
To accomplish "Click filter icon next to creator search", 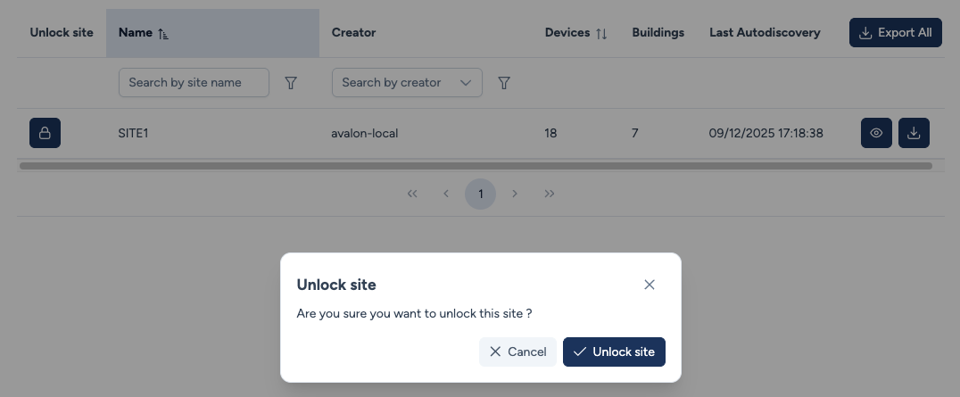I will [x=504, y=82].
